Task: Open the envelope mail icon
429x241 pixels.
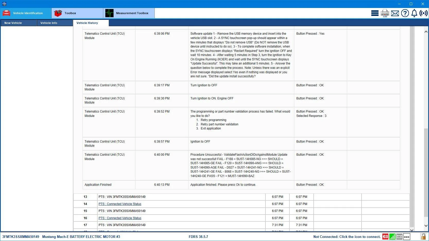Action: (x=395, y=13)
